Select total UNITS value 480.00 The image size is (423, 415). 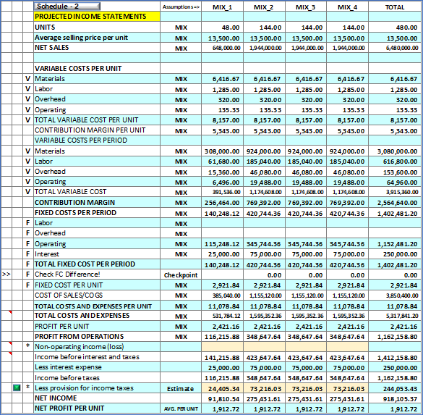[395, 28]
